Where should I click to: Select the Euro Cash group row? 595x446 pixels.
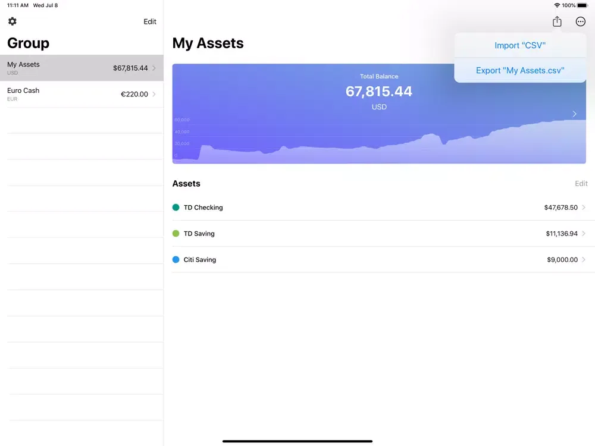coord(82,94)
